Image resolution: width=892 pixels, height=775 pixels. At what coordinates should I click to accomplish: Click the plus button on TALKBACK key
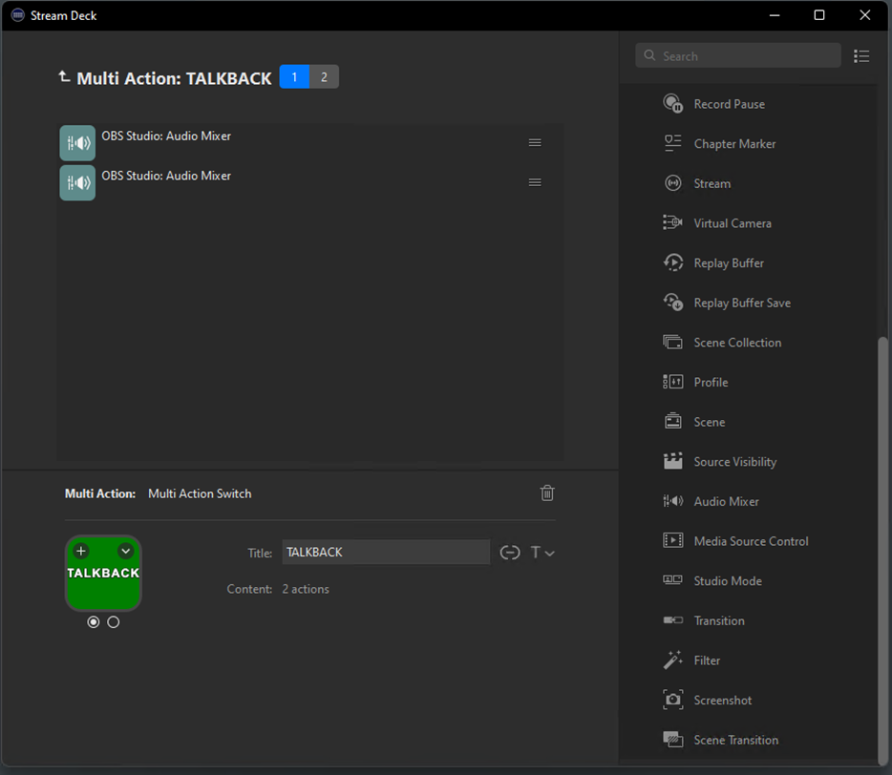pyautogui.click(x=81, y=551)
